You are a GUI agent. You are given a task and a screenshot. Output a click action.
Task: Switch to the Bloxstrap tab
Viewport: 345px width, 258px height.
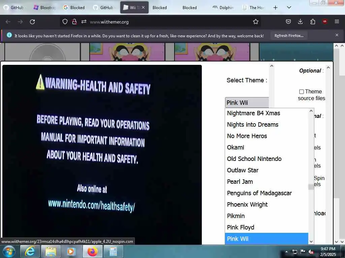[x=44, y=7]
